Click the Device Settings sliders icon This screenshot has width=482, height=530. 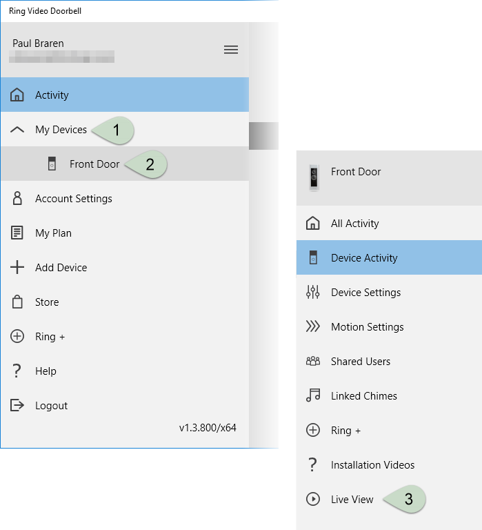point(313,292)
